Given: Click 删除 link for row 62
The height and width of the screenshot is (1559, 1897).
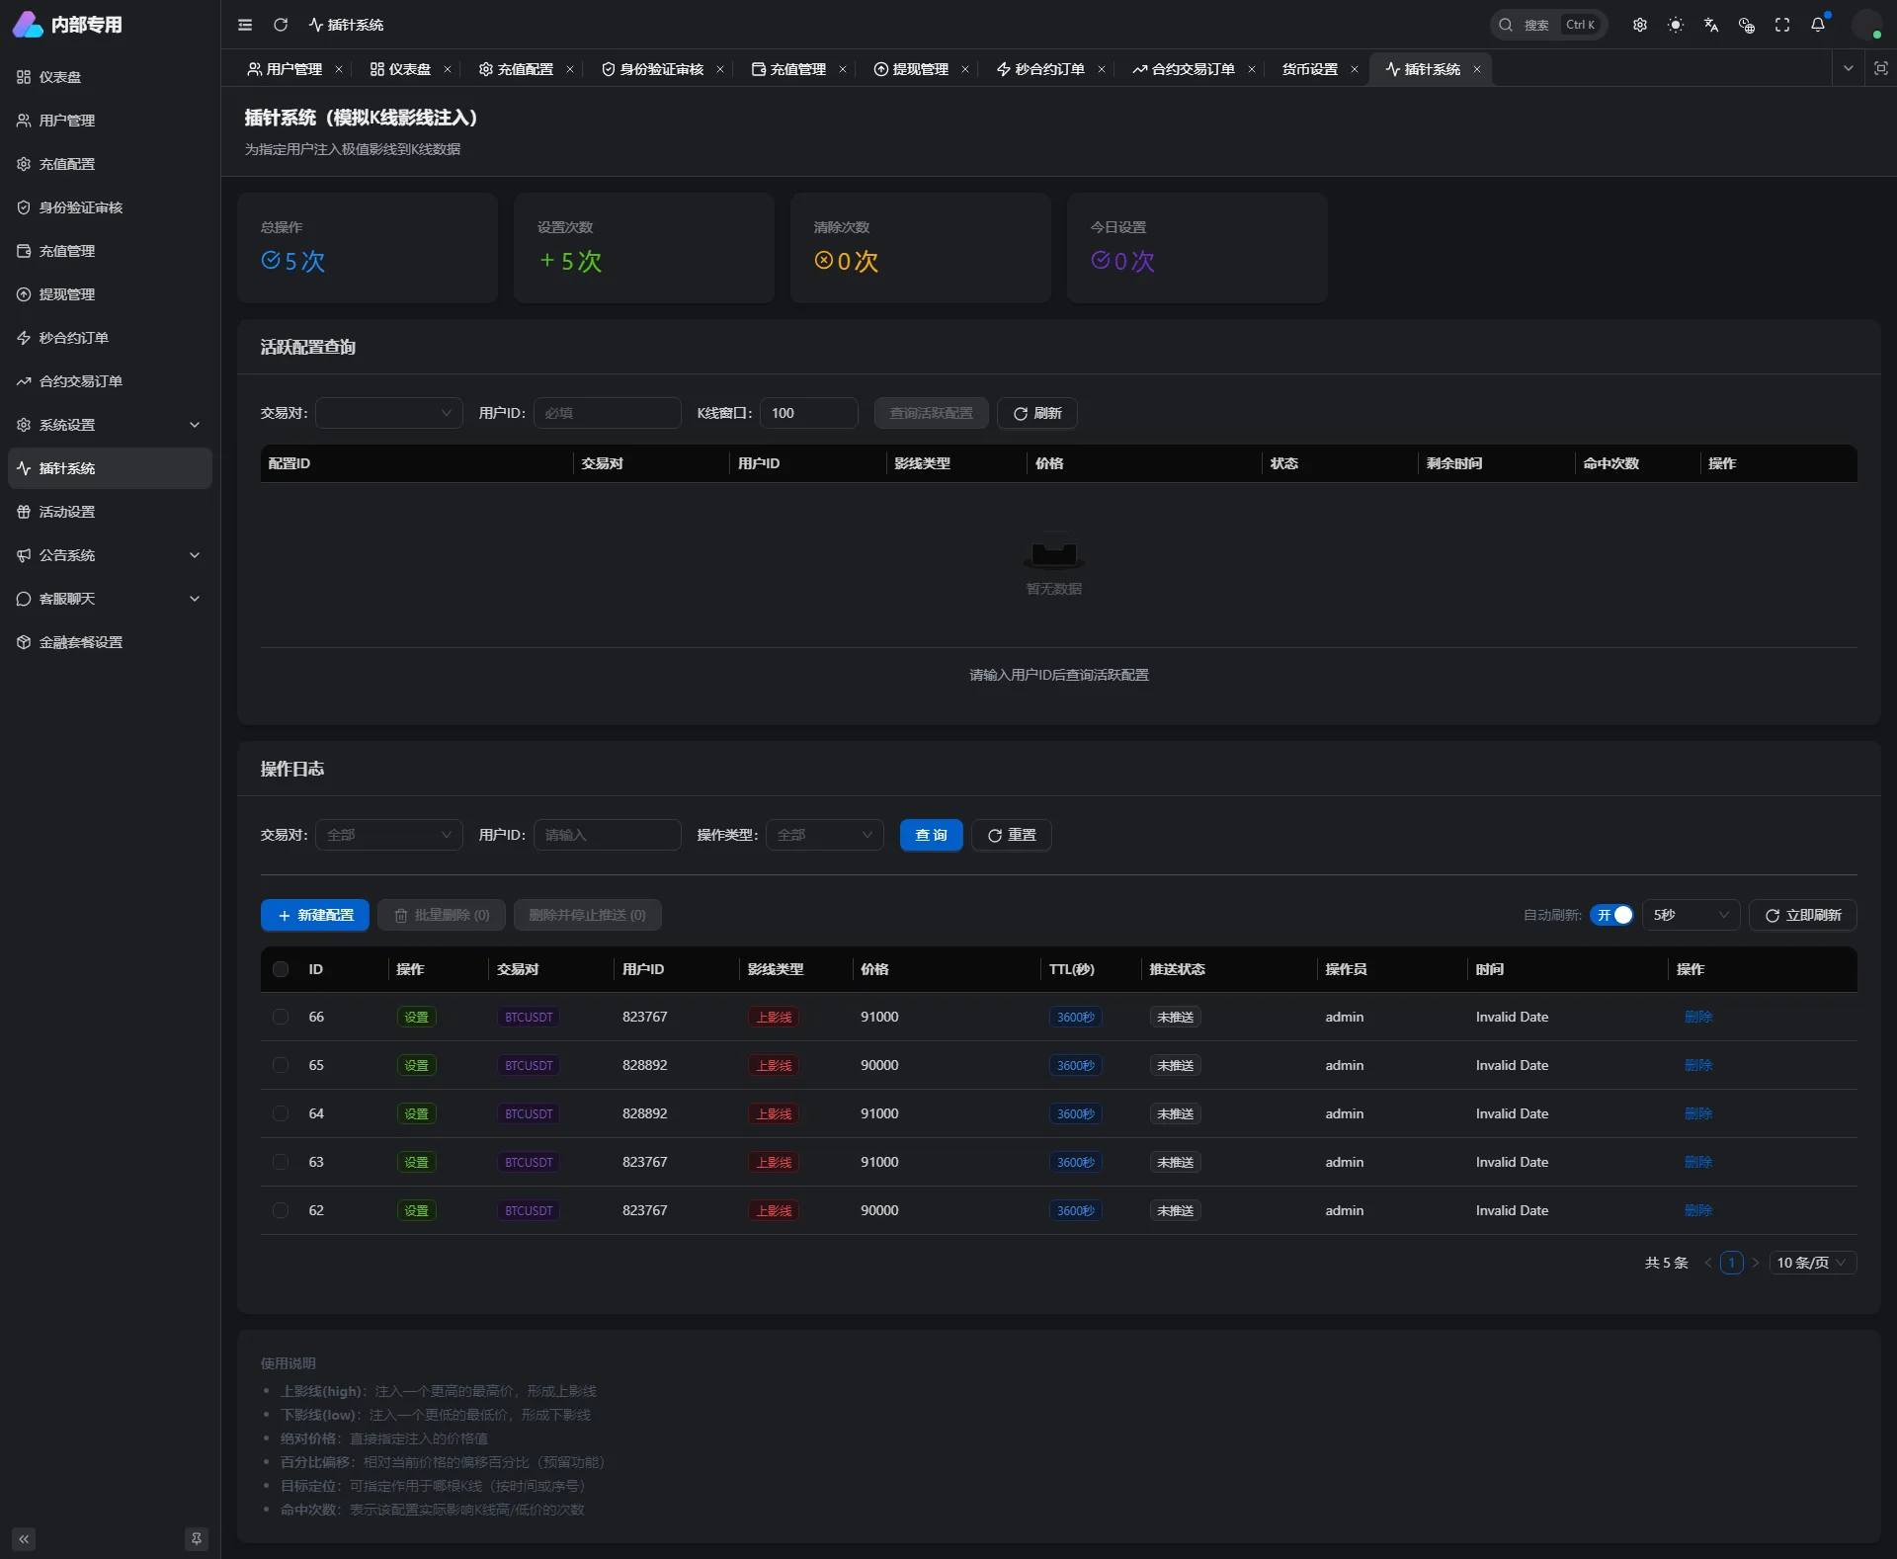Looking at the screenshot, I should pos(1697,1210).
